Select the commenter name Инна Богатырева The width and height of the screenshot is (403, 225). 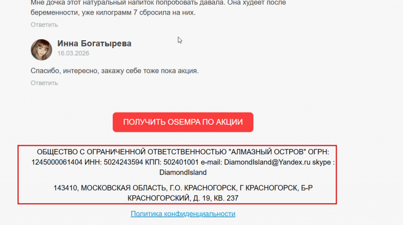(94, 43)
